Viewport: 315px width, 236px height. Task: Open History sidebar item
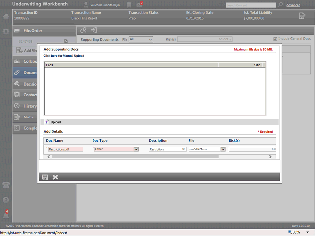pos(25,106)
